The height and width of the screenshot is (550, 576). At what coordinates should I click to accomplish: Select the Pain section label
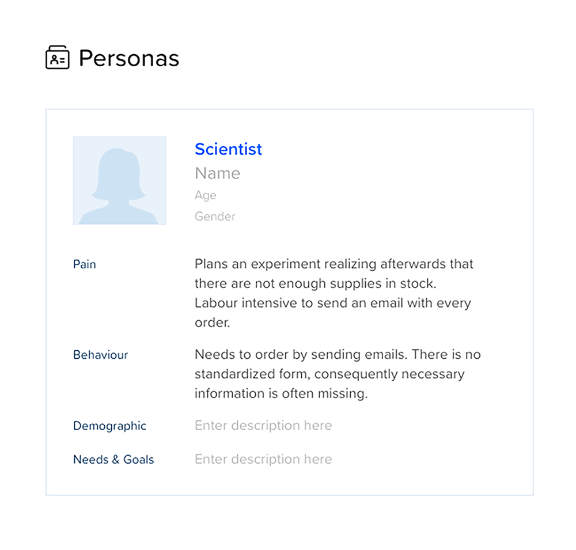(85, 264)
